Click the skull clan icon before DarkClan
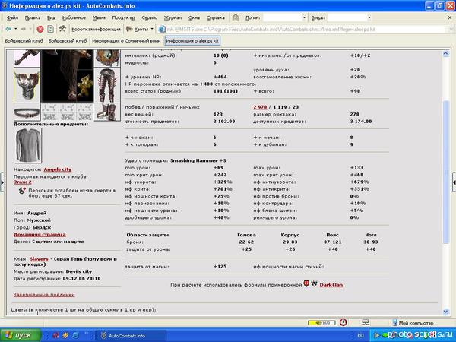456x342 pixels. (x=314, y=283)
